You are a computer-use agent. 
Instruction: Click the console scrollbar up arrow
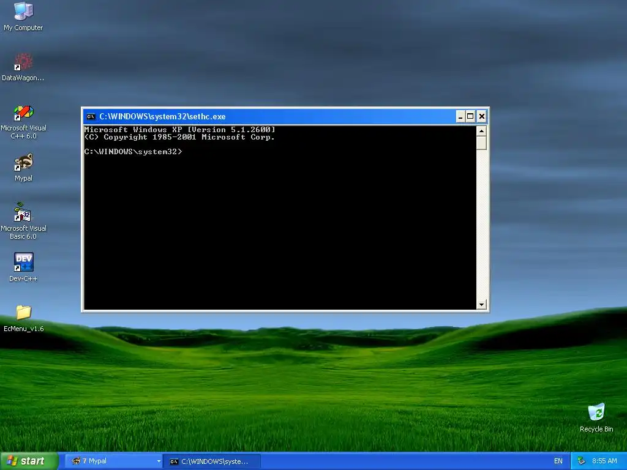pos(481,131)
